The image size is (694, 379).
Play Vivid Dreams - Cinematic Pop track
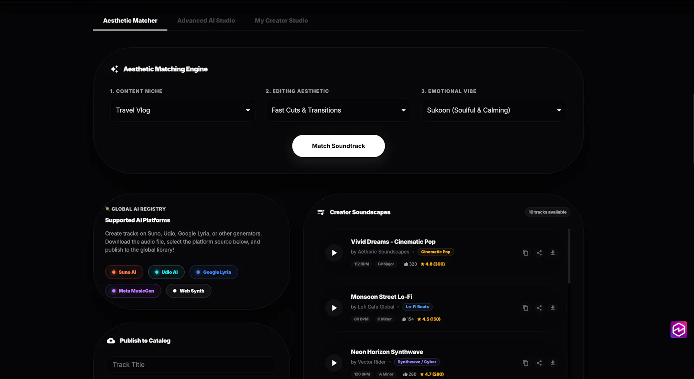click(334, 253)
